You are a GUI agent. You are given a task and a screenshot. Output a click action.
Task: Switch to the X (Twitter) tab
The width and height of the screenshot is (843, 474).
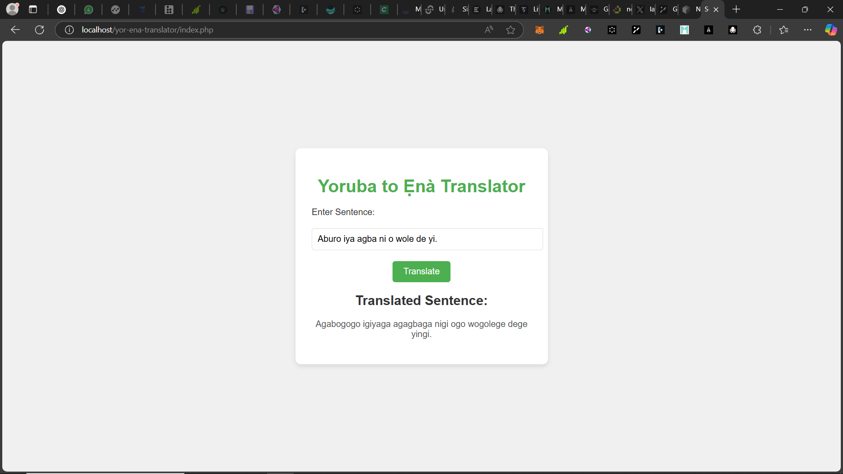[x=640, y=9]
